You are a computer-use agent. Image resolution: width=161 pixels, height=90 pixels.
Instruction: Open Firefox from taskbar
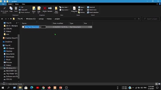point(49,88)
